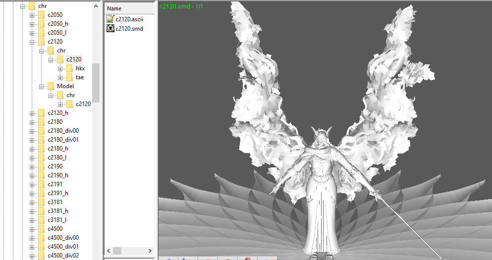Expand the c2180_div00 folder node
492x260 pixels.
point(32,131)
